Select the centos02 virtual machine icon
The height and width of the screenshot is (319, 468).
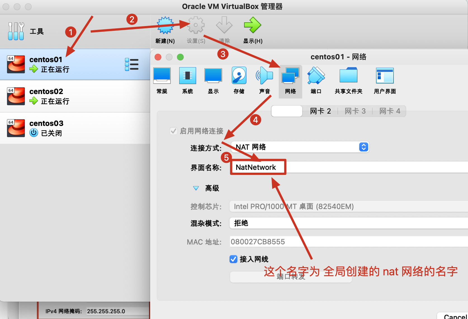tap(16, 96)
